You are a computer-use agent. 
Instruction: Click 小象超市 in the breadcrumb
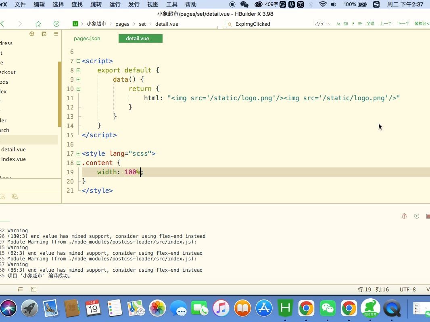tap(96, 24)
